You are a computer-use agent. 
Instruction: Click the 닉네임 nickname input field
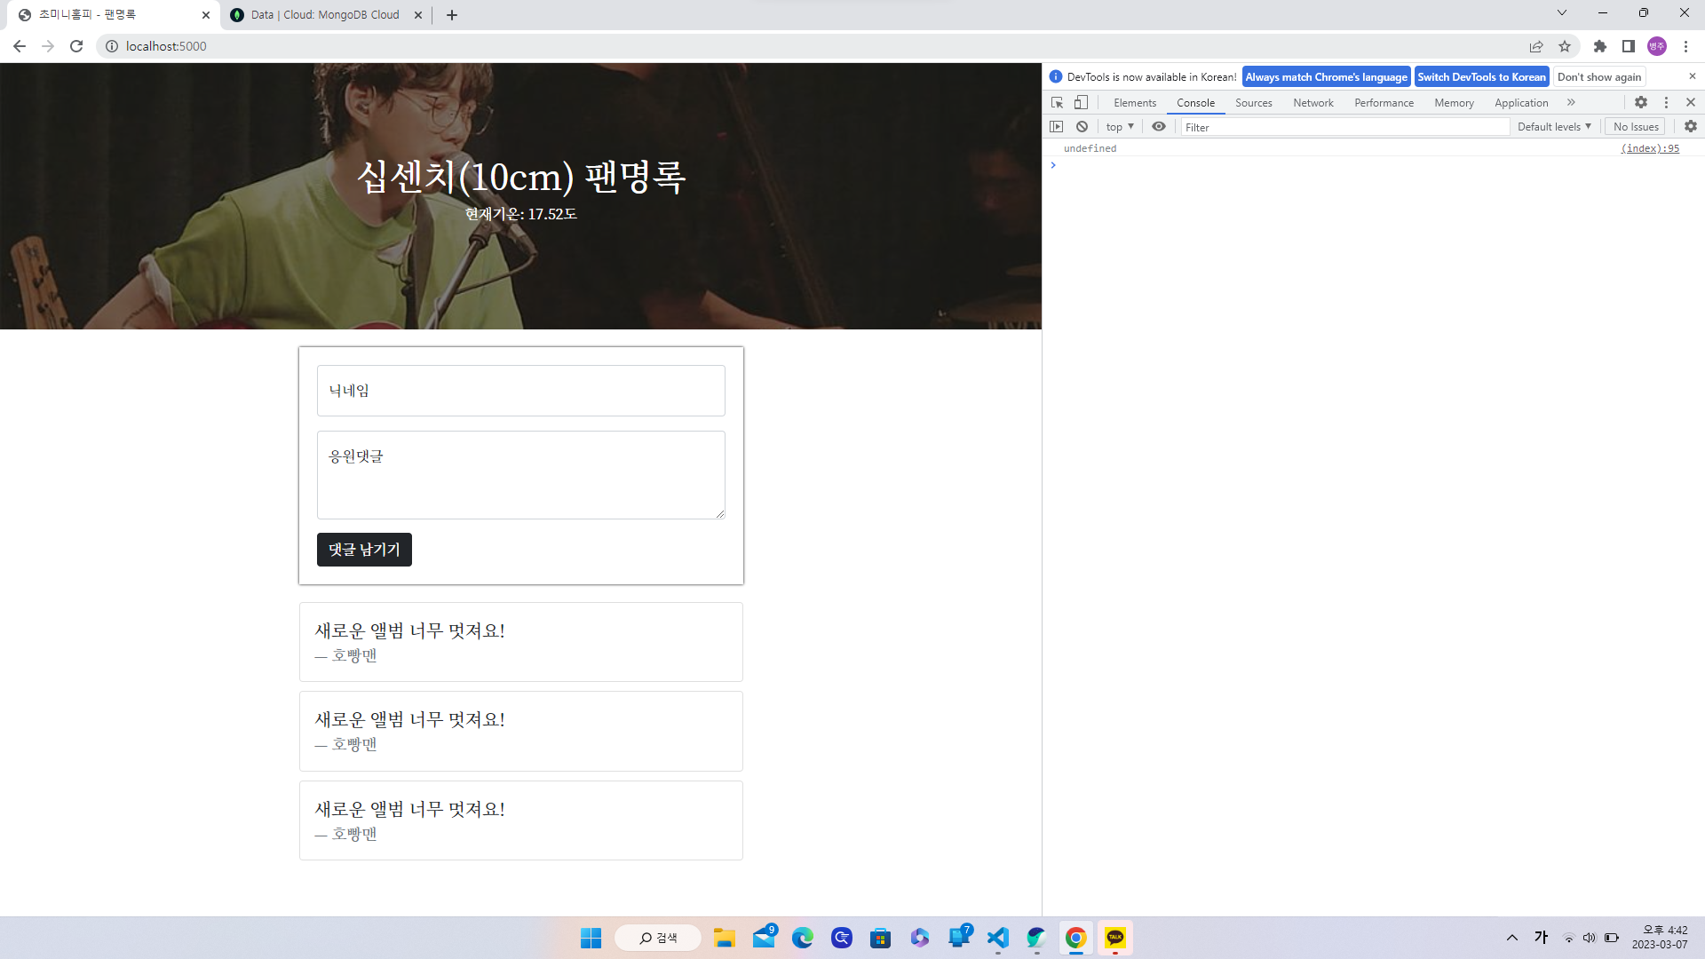[521, 391]
